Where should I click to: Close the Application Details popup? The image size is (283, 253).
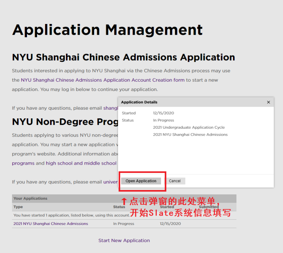click(268, 102)
